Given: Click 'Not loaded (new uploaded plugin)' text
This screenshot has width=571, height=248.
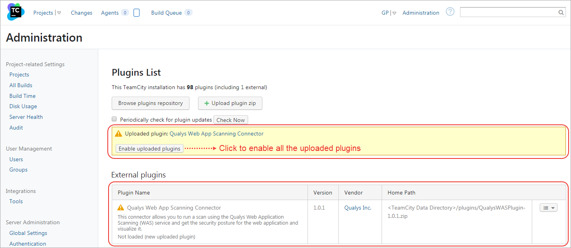Looking at the screenshot, I should (157, 237).
